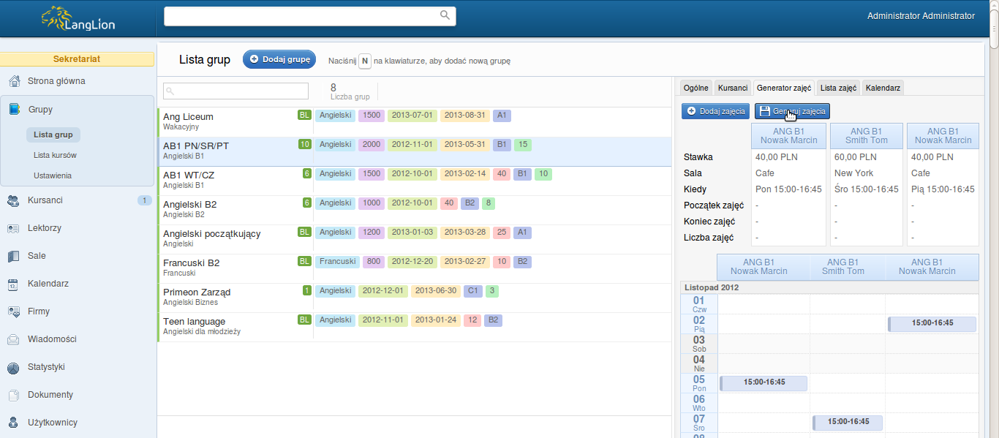Click the Lektorzy icon in sidebar
The height and width of the screenshot is (438, 999).
pos(13,228)
